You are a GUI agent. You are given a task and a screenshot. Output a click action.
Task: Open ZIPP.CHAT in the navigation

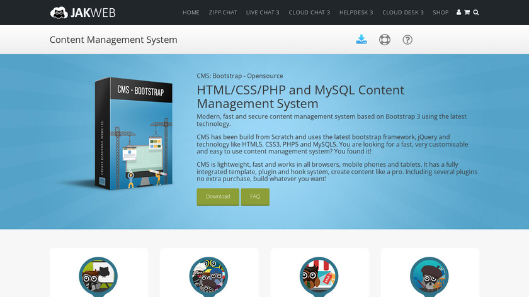click(x=223, y=13)
